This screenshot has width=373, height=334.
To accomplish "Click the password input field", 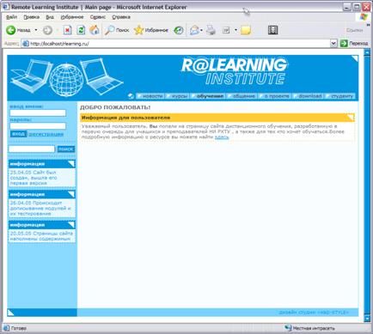I will pyautogui.click(x=38, y=126).
